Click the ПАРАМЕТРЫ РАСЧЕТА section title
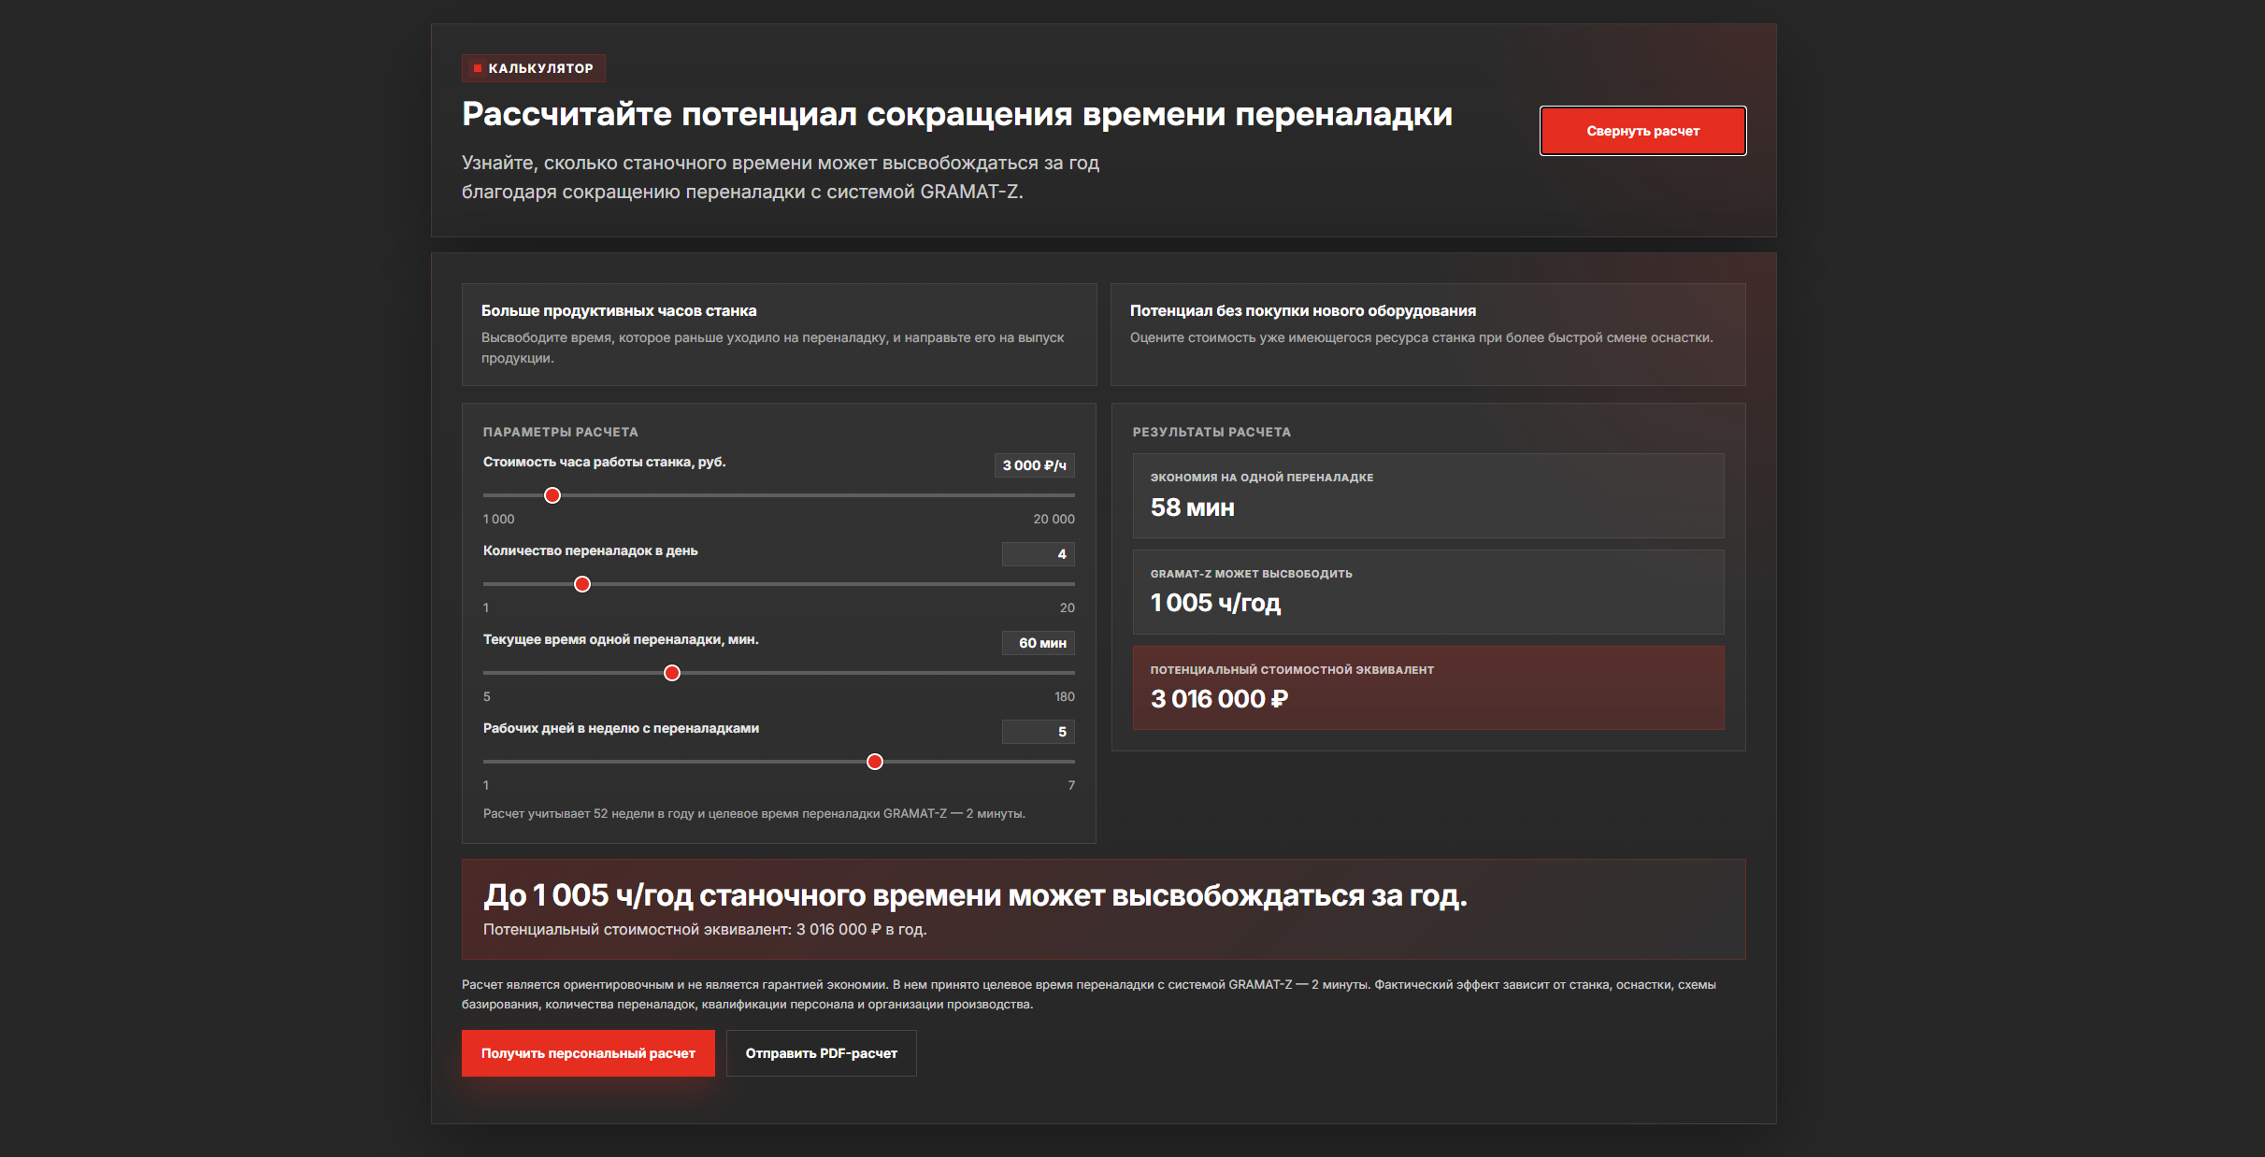The width and height of the screenshot is (2265, 1157). (x=561, y=432)
